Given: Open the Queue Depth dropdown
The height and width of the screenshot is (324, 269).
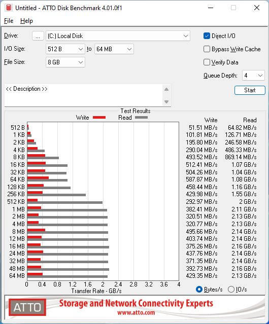Looking at the screenshot, I should click(253, 76).
